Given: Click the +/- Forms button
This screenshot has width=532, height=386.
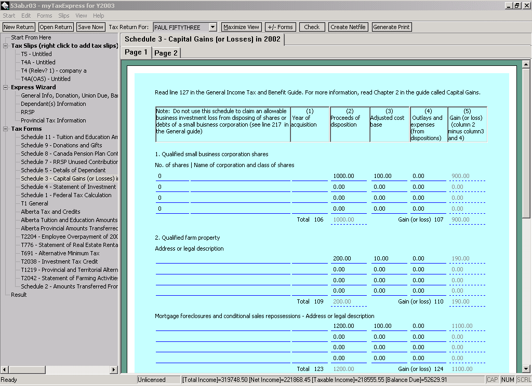Looking at the screenshot, I should (280, 27).
